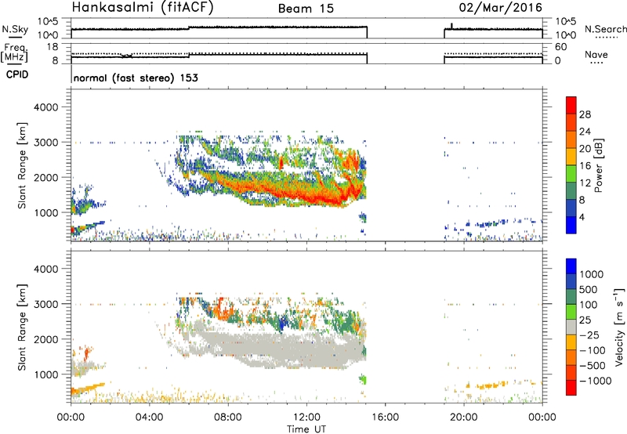
Task: Click the date "02/Mar/2016"
Action: click(500, 7)
